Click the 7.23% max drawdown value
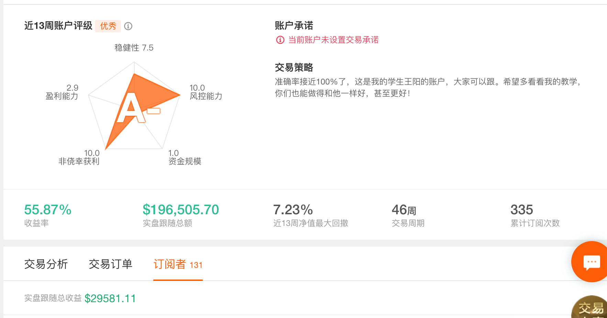The width and height of the screenshot is (607, 318). (293, 210)
